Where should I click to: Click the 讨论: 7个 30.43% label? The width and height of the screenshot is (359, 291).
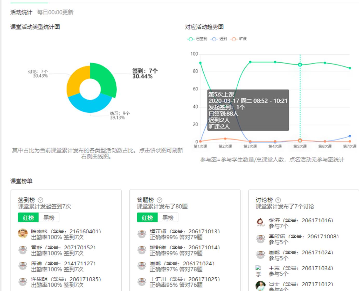point(38,74)
